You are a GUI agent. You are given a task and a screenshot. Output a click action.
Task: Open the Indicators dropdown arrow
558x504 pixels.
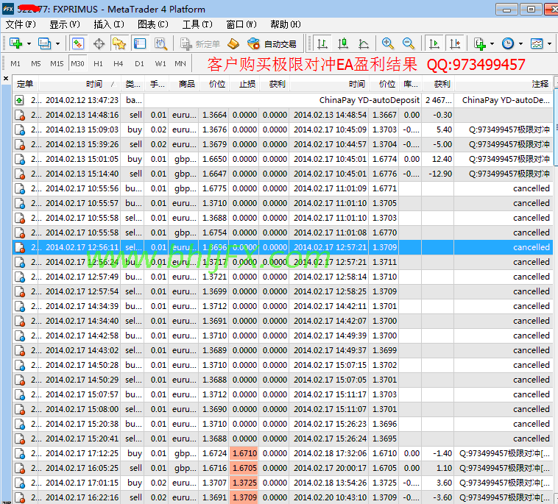[492, 43]
